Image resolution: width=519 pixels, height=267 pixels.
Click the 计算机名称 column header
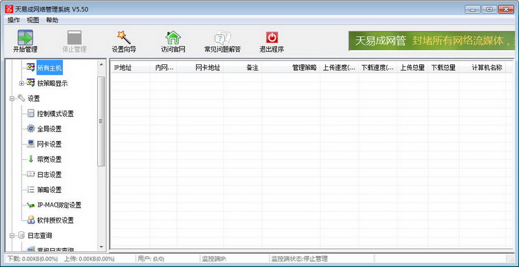click(482, 68)
